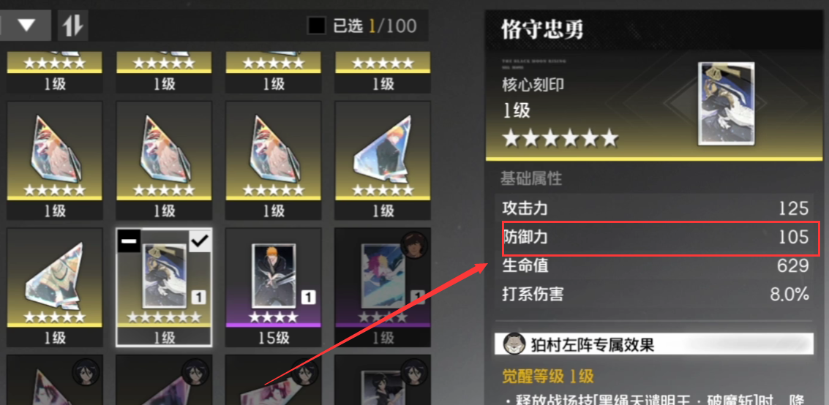
Task: Click the 觉醒等级 1级 label
Action: (547, 376)
